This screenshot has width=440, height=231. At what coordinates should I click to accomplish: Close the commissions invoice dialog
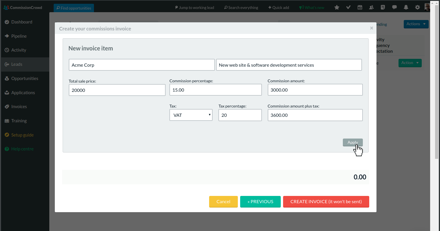tap(372, 28)
